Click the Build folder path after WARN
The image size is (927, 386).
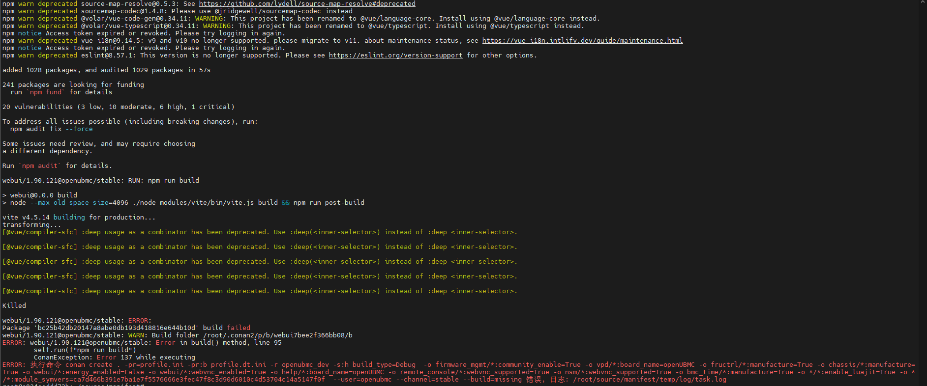coord(277,335)
